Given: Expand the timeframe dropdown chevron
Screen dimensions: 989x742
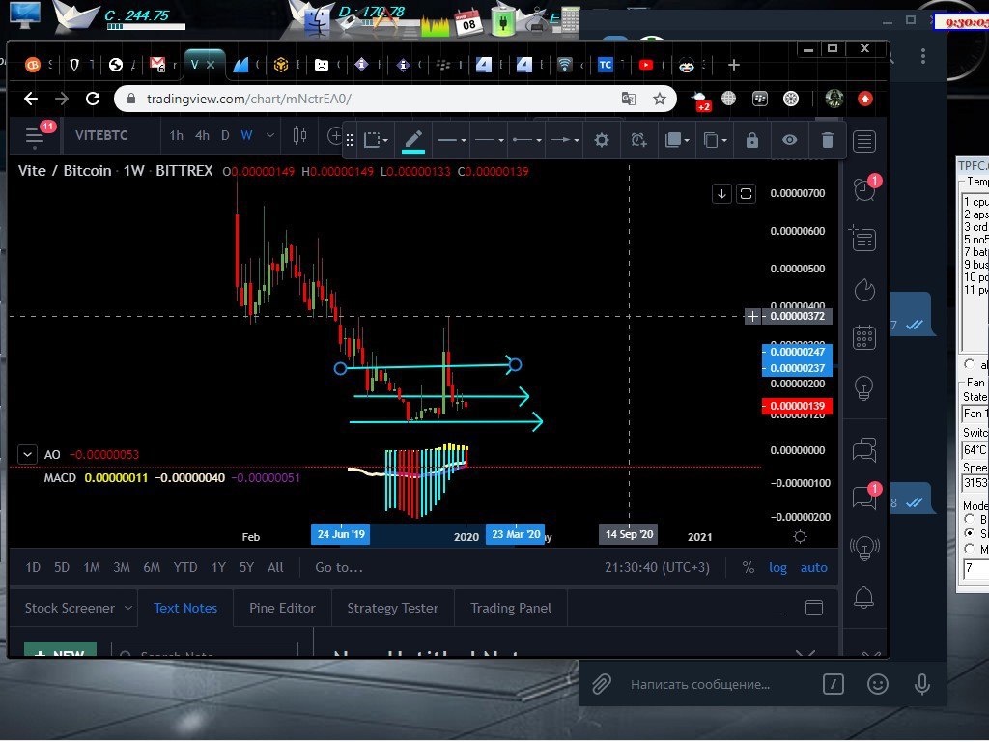Looking at the screenshot, I should [x=270, y=135].
